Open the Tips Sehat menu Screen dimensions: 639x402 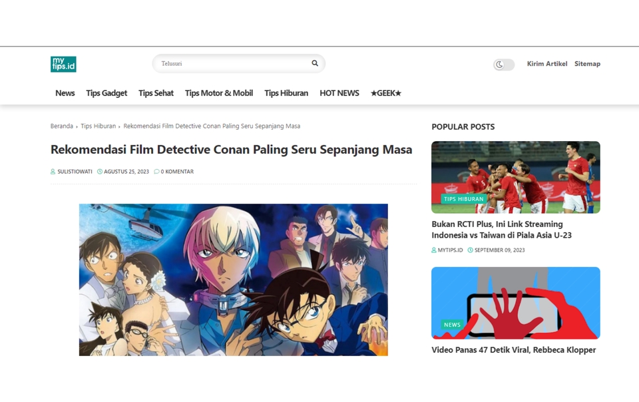point(156,93)
